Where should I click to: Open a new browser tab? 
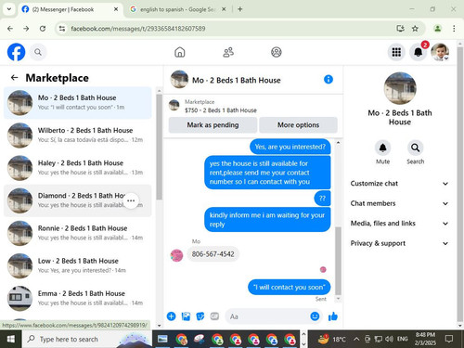pyautogui.click(x=240, y=9)
